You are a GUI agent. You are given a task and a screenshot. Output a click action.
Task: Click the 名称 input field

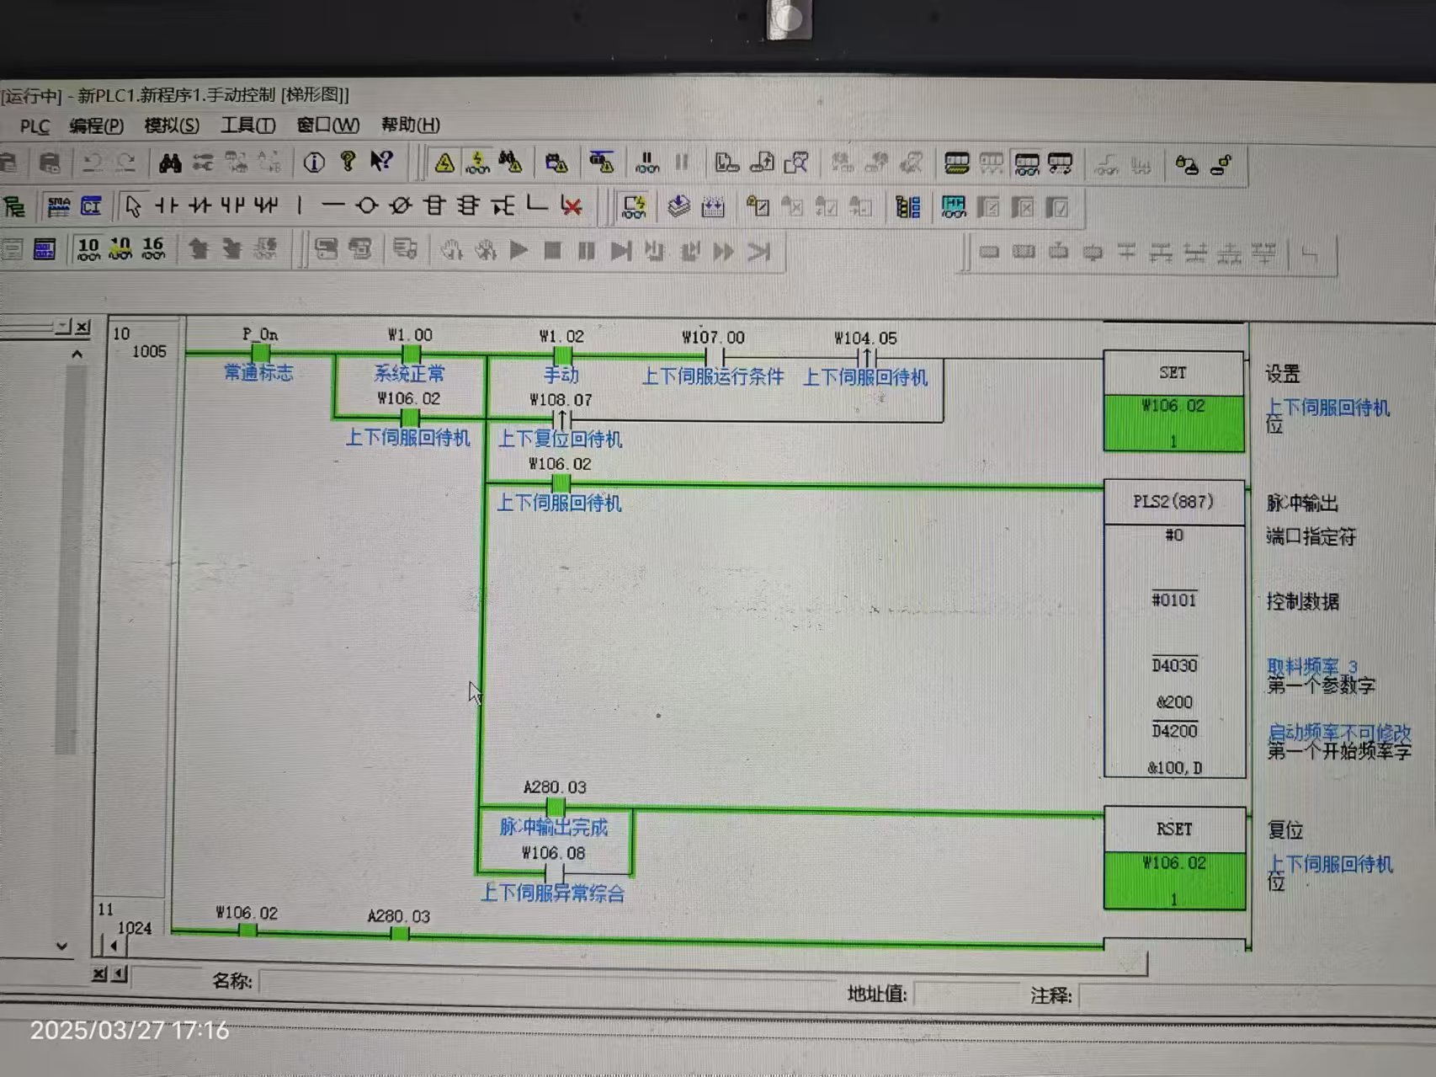[547, 981]
